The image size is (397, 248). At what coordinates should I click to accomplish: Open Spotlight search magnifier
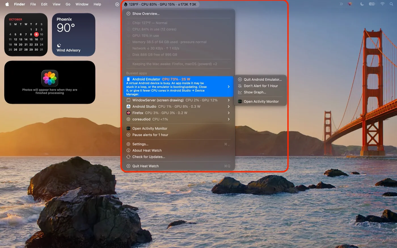coord(391,4)
